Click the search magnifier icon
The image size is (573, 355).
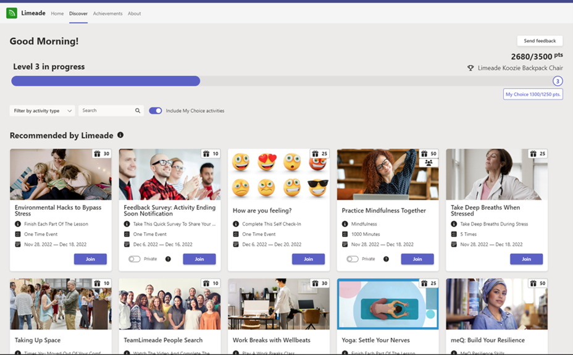coord(138,111)
